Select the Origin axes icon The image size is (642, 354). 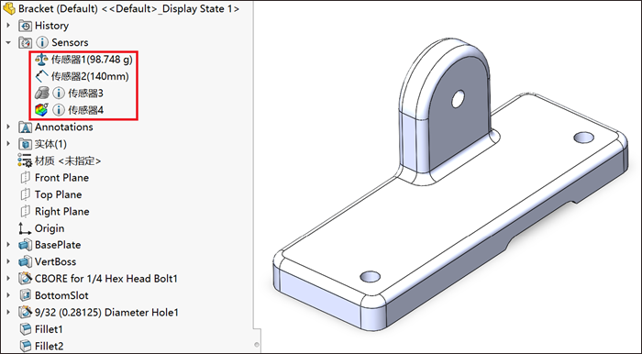(x=25, y=228)
